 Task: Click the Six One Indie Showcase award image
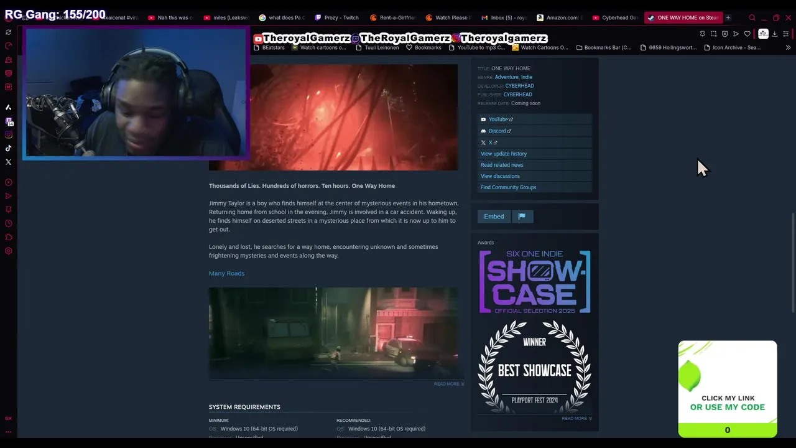[x=535, y=282]
